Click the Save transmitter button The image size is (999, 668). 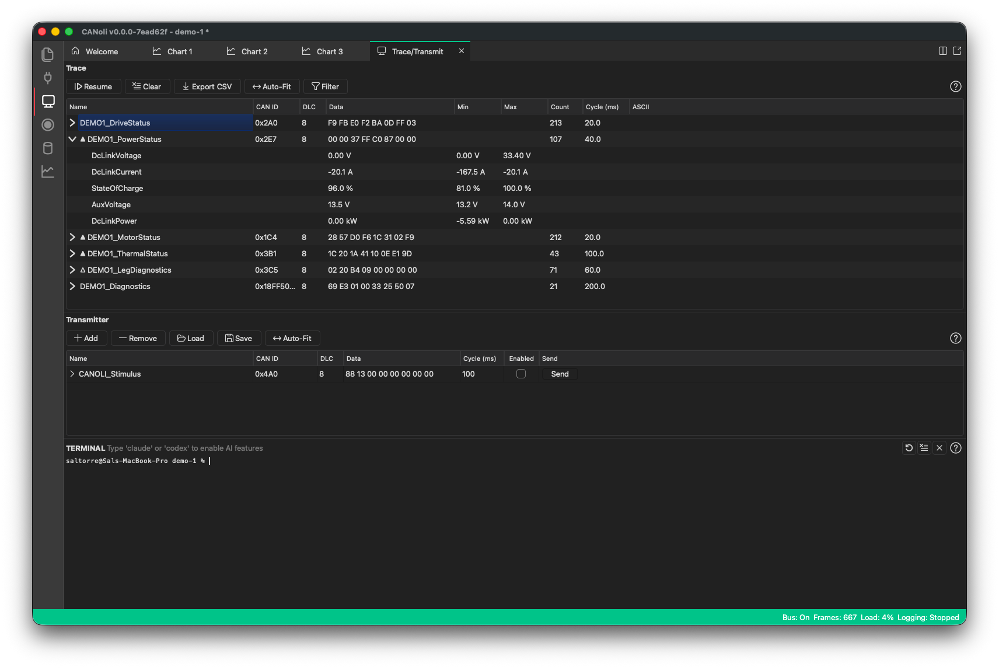coord(239,338)
